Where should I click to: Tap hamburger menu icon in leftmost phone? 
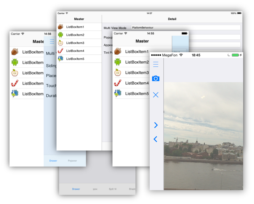(x=52, y=41)
